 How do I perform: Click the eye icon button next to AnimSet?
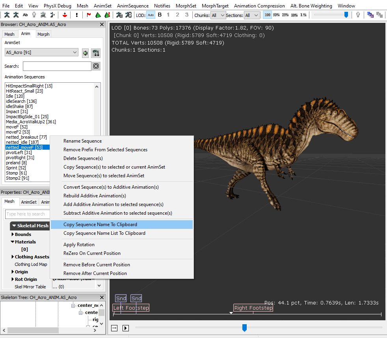point(95,53)
